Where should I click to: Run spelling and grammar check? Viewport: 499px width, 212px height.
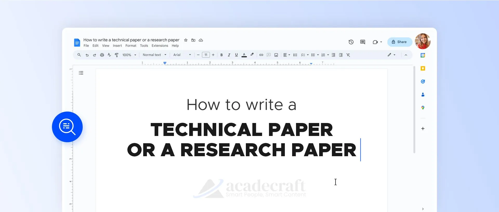tap(109, 55)
